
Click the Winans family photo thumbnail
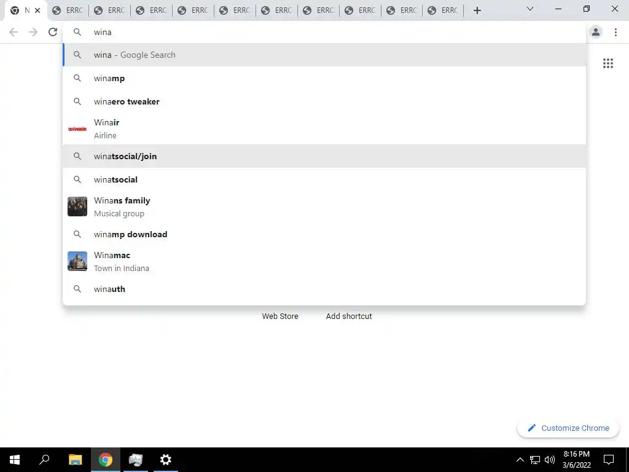point(77,206)
